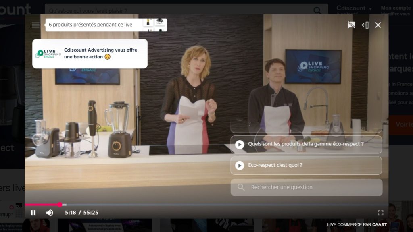Toggle the chat/subtitles off icon
The width and height of the screenshot is (413, 232).
pos(351,25)
